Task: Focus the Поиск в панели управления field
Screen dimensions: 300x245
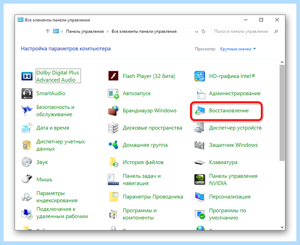Action: pos(246,31)
